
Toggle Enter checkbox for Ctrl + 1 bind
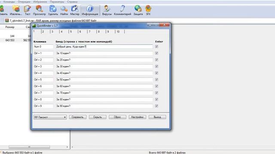tap(156, 53)
